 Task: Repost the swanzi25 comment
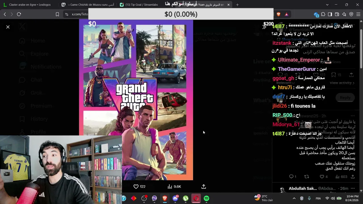point(307,177)
